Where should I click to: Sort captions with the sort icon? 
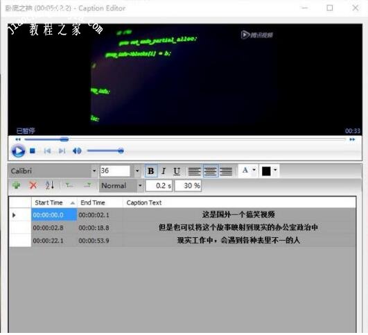click(49, 185)
